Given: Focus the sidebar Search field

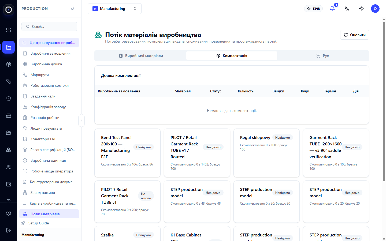Looking at the screenshot, I should (49, 27).
